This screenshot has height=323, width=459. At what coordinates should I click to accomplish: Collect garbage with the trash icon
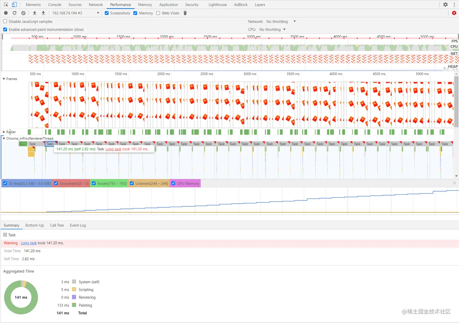click(185, 13)
